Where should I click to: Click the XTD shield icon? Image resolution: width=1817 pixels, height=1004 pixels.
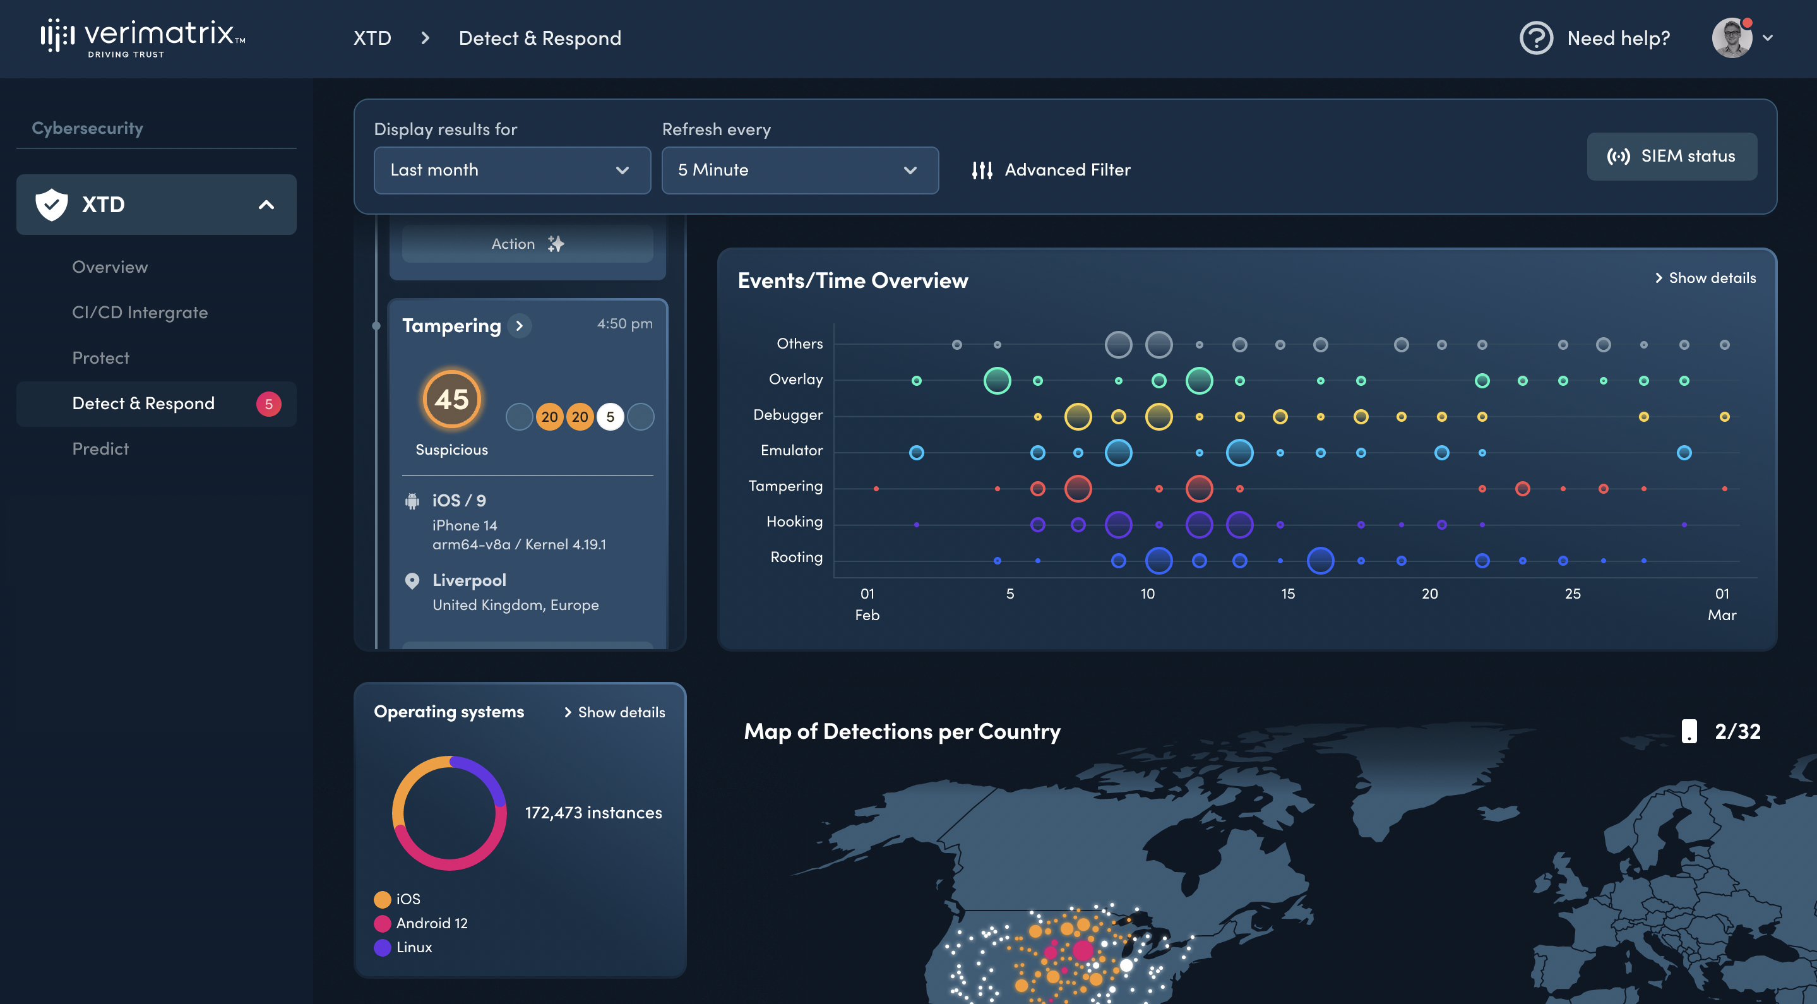tap(52, 205)
